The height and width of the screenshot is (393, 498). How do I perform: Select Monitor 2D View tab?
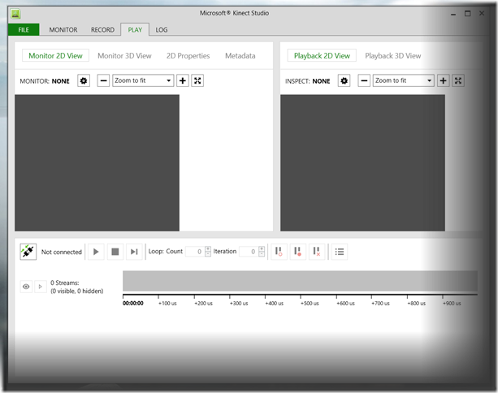pos(55,55)
